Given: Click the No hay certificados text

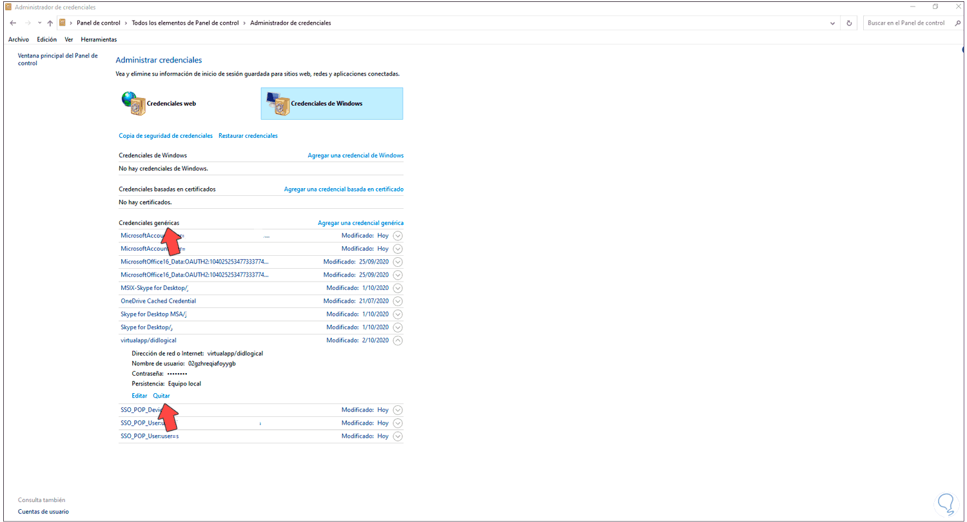Looking at the screenshot, I should point(145,202).
